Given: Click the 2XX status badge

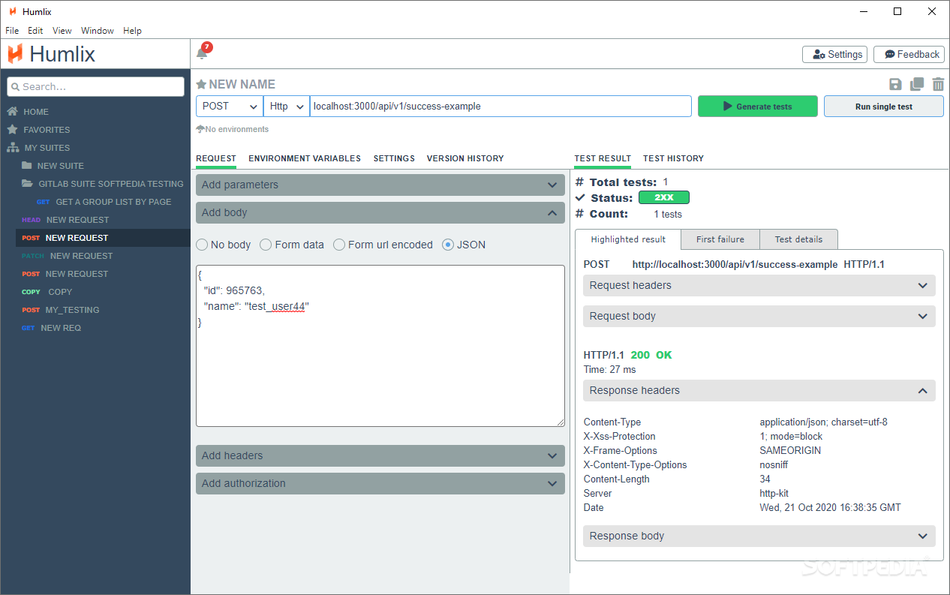Looking at the screenshot, I should point(664,197).
